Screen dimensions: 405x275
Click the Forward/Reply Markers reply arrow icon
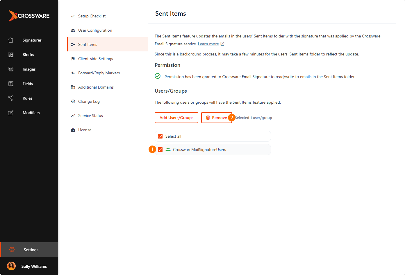[73, 73]
